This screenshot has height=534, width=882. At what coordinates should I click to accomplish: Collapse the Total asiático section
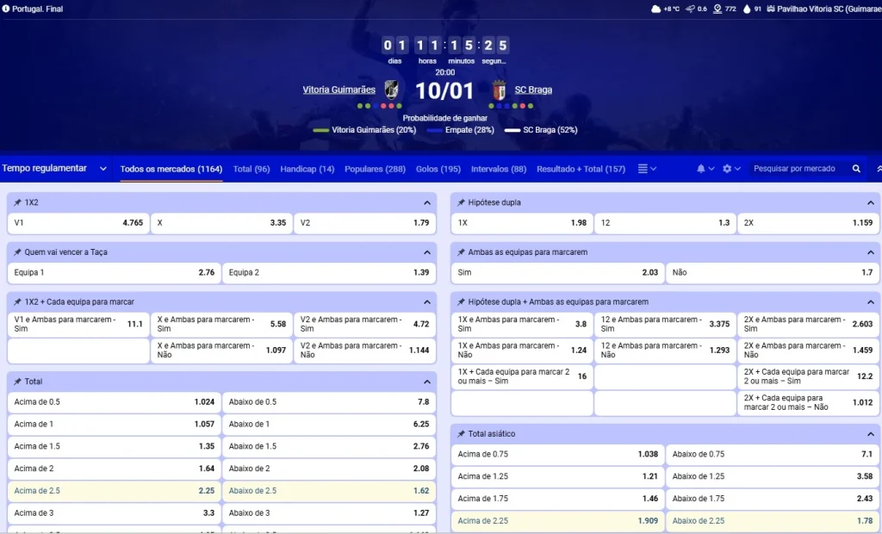pos(870,434)
